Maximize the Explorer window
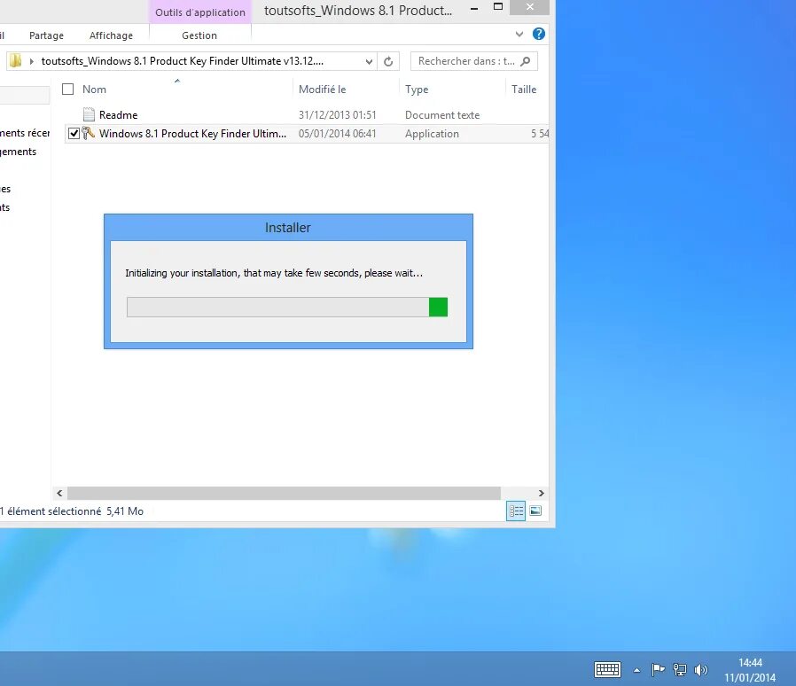Viewport: 796px width, 686px height. coord(498,7)
